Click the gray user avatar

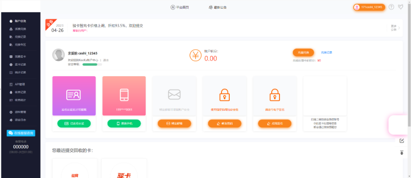click(58, 55)
